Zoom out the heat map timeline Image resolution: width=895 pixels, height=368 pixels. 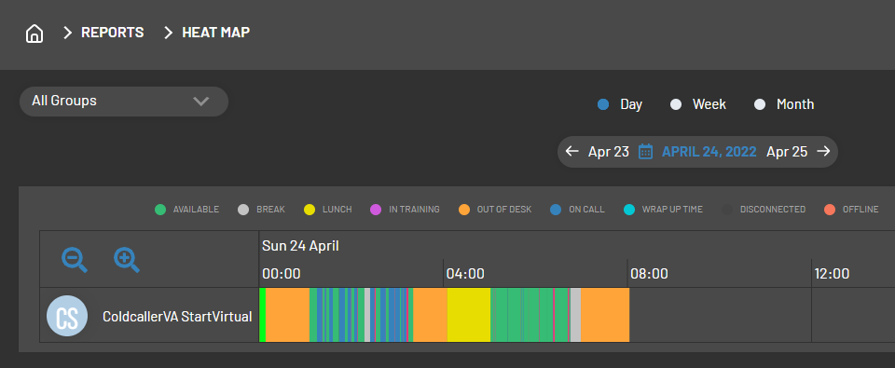75,260
